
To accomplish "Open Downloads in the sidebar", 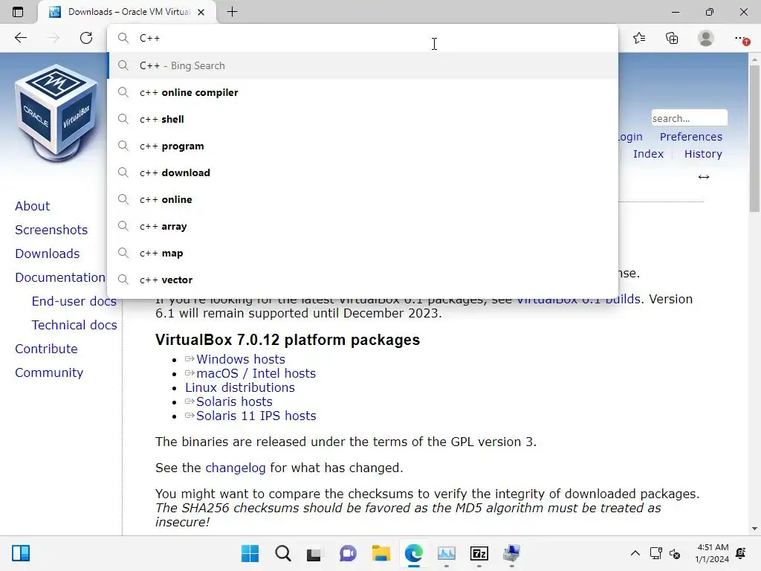I will pyautogui.click(x=47, y=254).
